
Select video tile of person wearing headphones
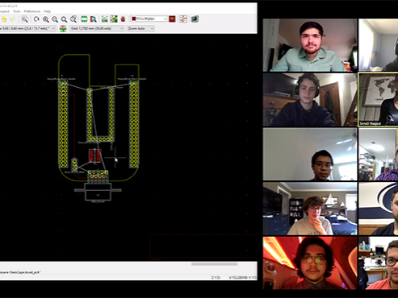tap(310, 100)
